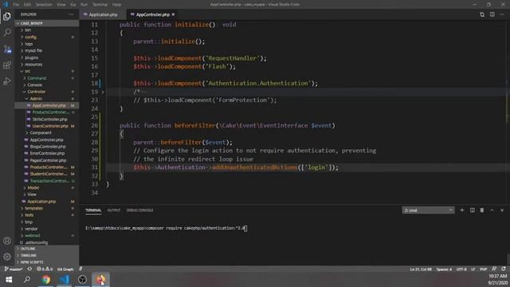Expand the folded comment at line 19

click(x=103, y=92)
